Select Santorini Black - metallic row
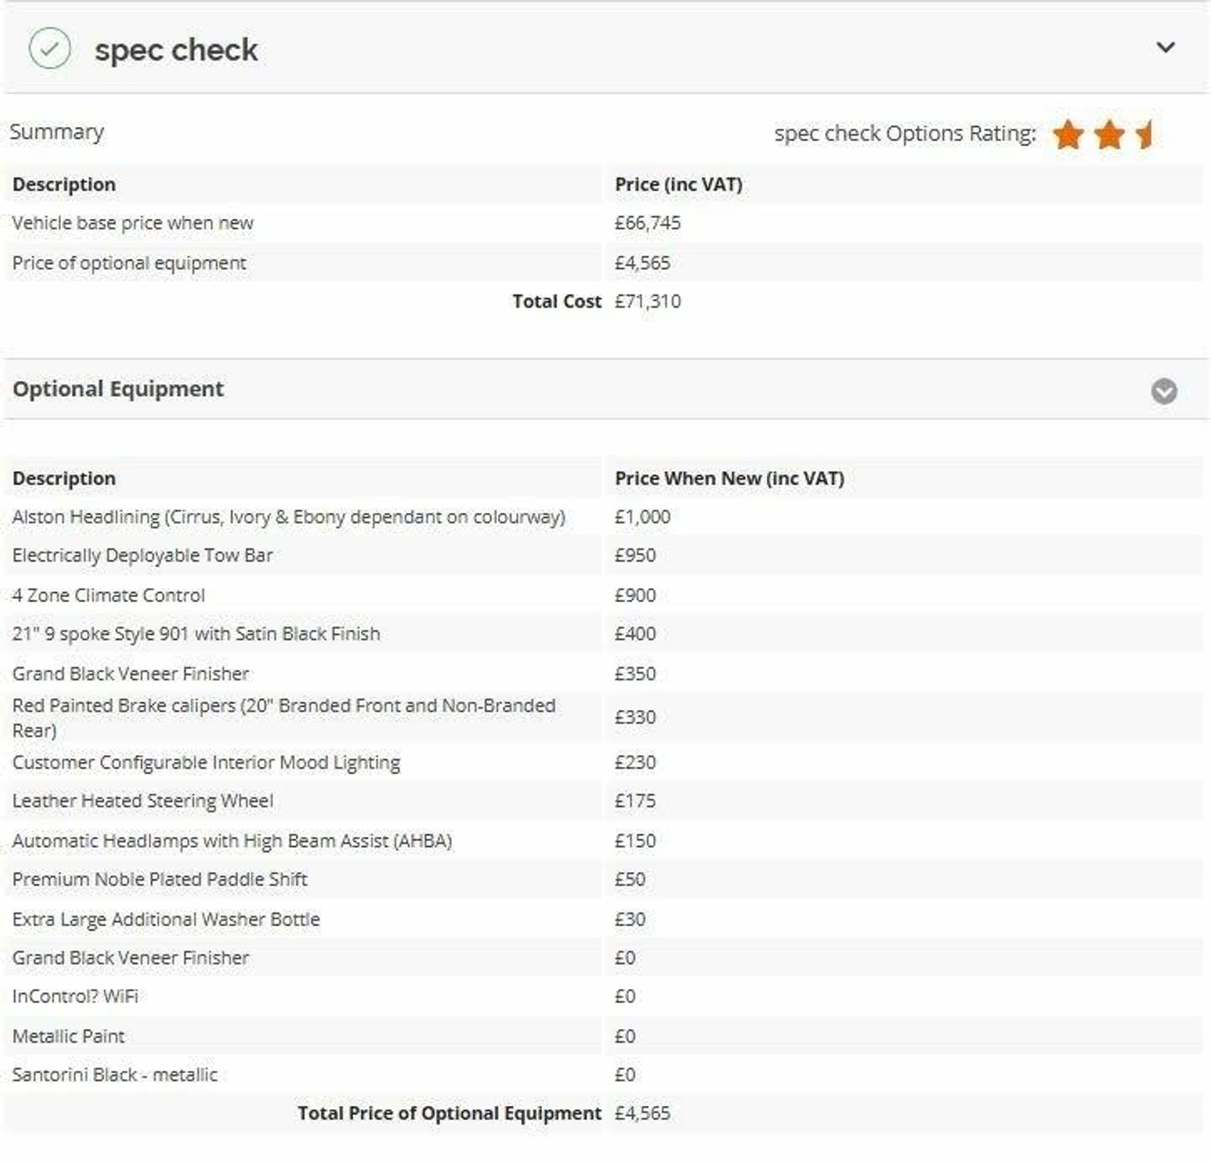The width and height of the screenshot is (1211, 1164). coord(604,1074)
